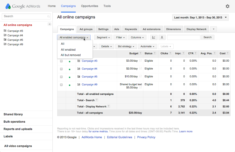
Task: Click help icon next to Total - Search
Action: tap(97, 100)
